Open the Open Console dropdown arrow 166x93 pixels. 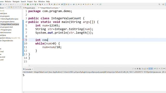tap(164, 69)
